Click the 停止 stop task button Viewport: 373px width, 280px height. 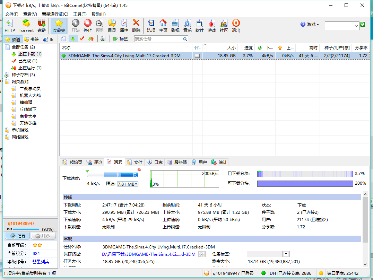88,26
